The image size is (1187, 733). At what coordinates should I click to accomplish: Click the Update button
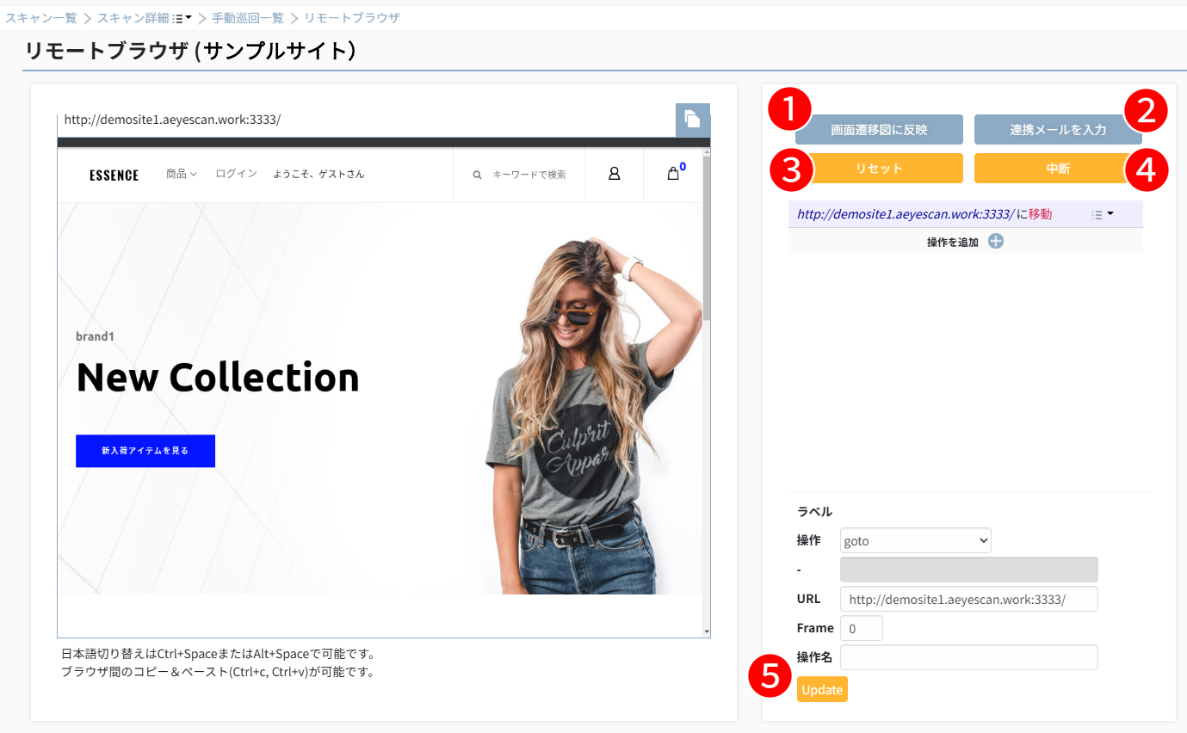tap(821, 689)
